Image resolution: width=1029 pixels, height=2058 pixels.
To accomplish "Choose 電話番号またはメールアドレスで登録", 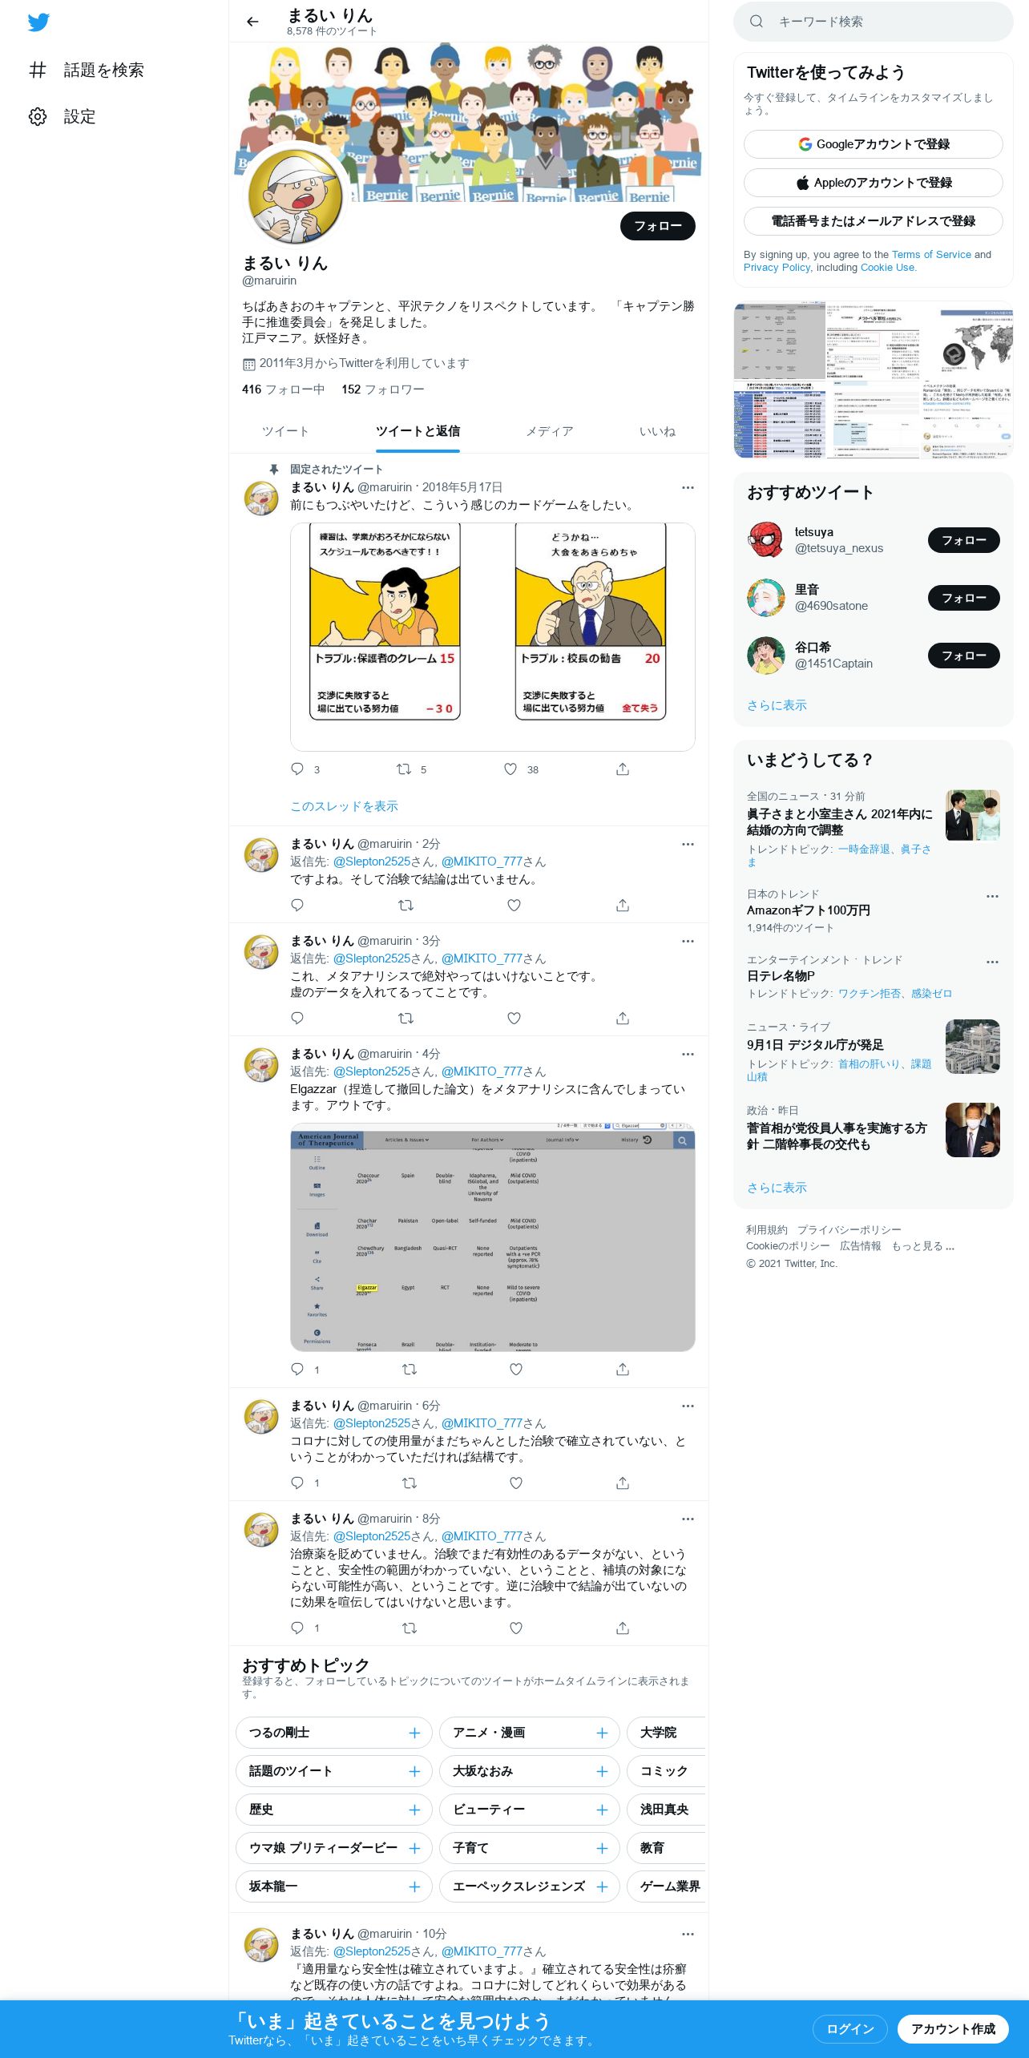I will click(873, 221).
